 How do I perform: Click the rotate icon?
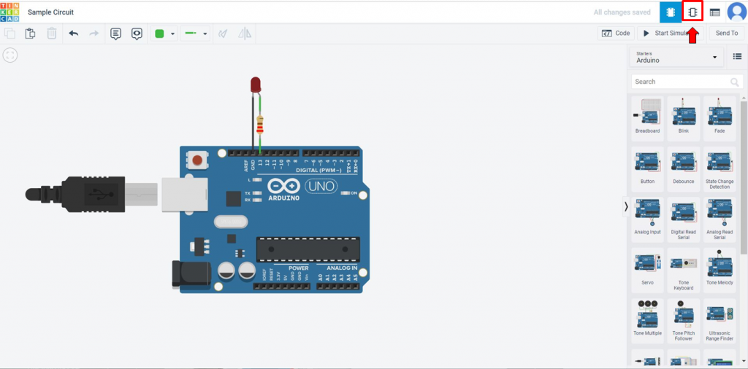pos(222,34)
